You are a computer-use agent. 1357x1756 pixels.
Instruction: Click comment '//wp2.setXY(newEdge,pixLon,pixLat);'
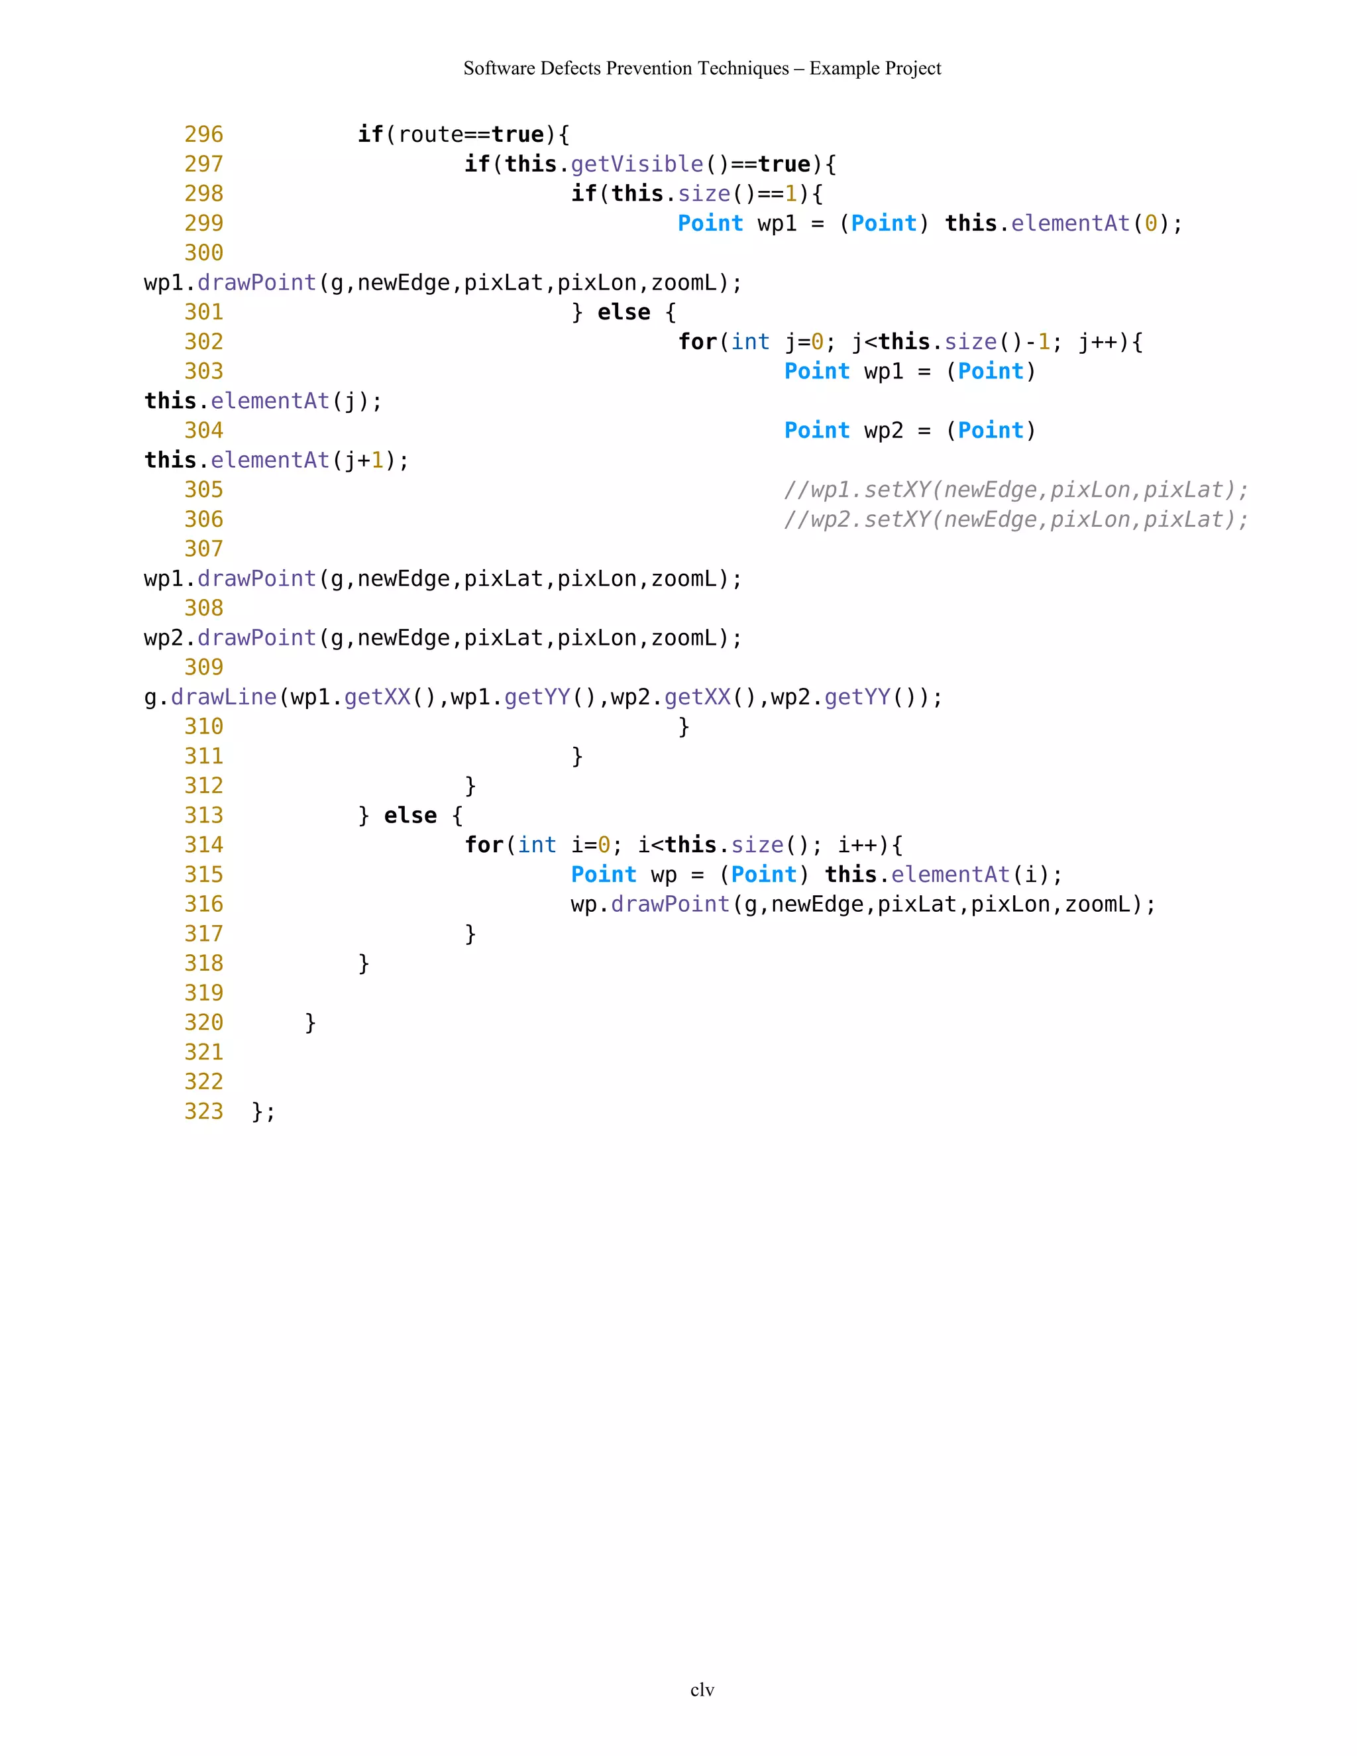click(1016, 520)
